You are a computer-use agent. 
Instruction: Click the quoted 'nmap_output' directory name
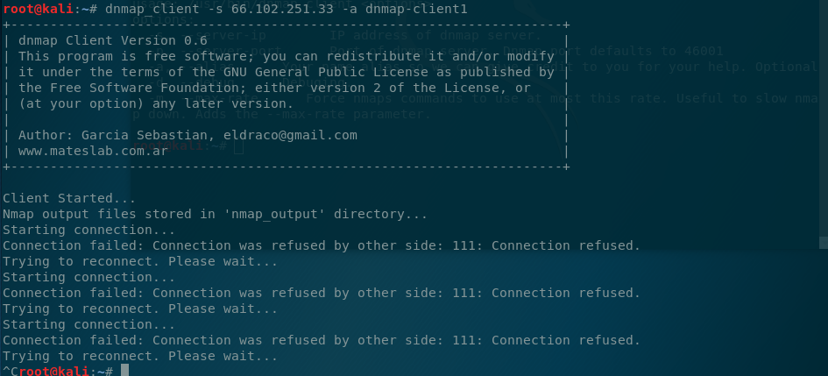click(x=274, y=215)
